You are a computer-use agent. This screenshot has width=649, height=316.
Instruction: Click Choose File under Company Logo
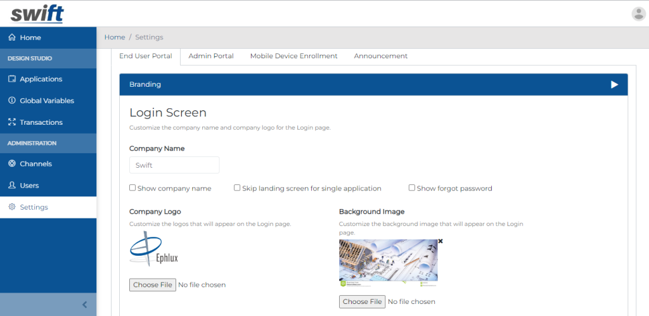coord(152,285)
